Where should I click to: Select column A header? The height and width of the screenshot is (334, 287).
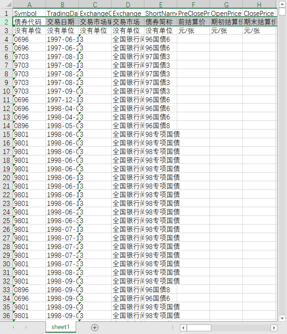click(x=30, y=5)
